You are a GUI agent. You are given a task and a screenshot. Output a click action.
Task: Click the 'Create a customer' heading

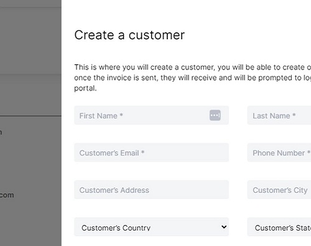129,35
